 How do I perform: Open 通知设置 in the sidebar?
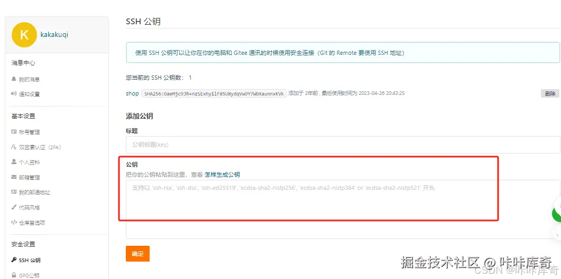click(x=29, y=94)
